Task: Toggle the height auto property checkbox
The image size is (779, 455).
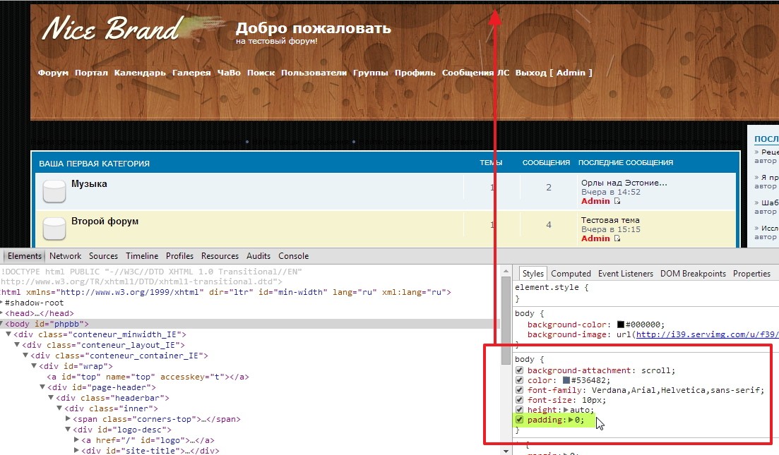Action: (519, 410)
